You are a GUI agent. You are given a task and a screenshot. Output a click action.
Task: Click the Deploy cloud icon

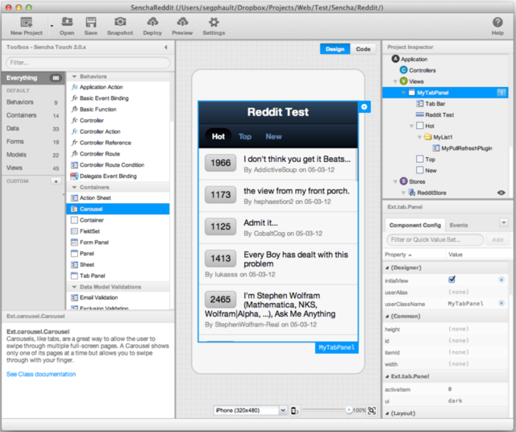(x=152, y=22)
